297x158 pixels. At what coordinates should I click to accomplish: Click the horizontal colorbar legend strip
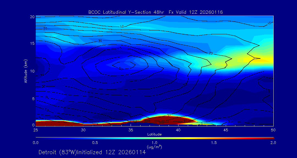tap(155, 138)
